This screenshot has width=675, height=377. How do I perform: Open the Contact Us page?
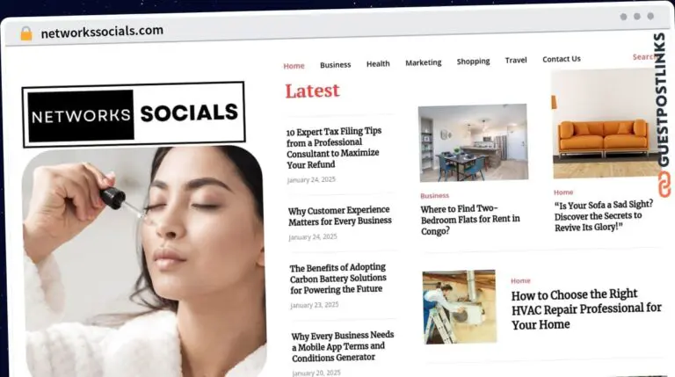tap(562, 59)
